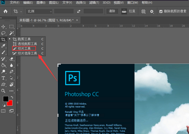Click the 拉直 straighten label
Screen dimensions: 189x134
tap(132, 11)
